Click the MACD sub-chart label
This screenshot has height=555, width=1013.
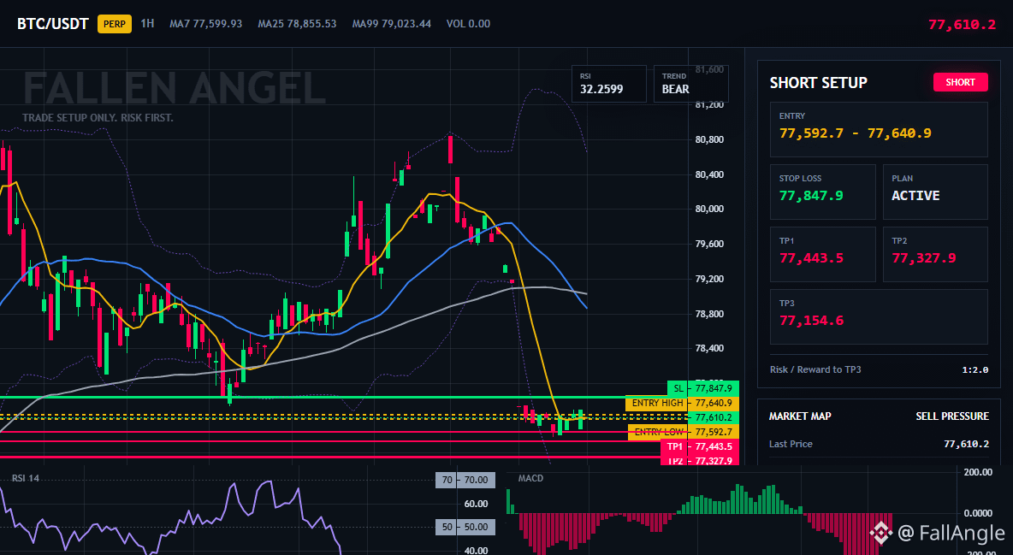click(530, 478)
